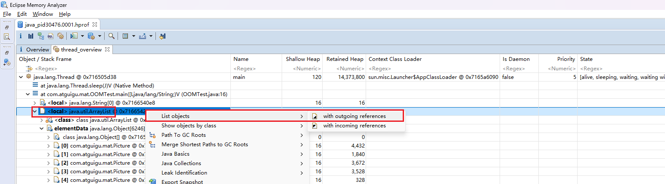Close the thread_overview tab
The image size is (665, 184).
pos(107,49)
